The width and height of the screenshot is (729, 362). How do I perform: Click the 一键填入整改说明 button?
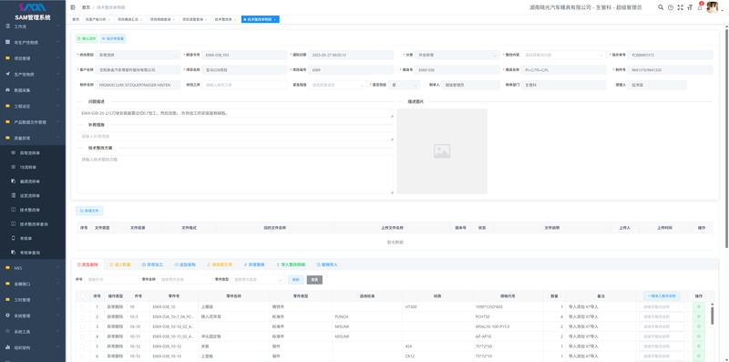[662, 296]
